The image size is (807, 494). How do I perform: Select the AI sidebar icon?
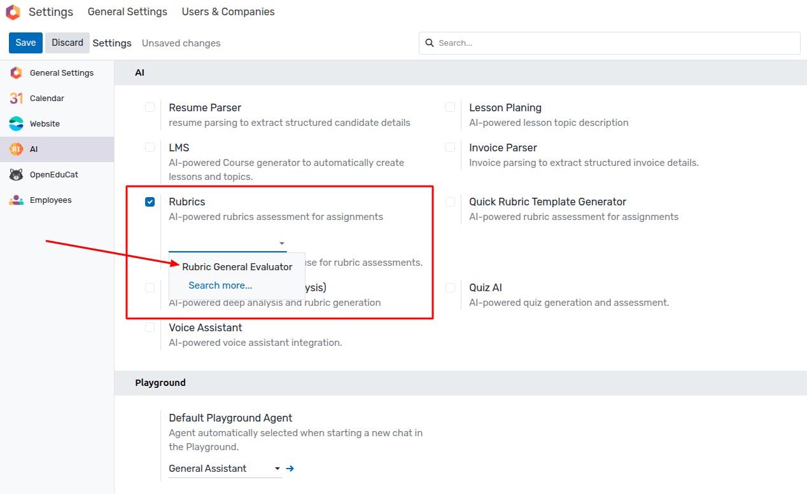point(17,149)
